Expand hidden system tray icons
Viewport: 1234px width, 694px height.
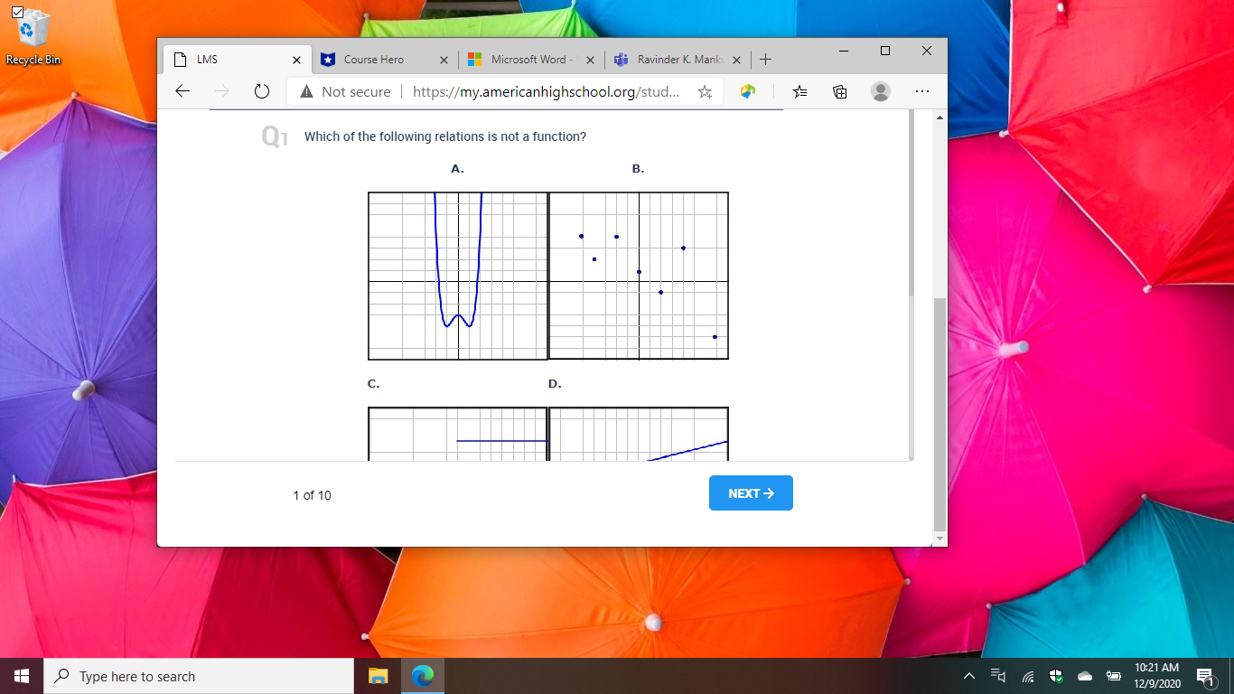point(968,675)
